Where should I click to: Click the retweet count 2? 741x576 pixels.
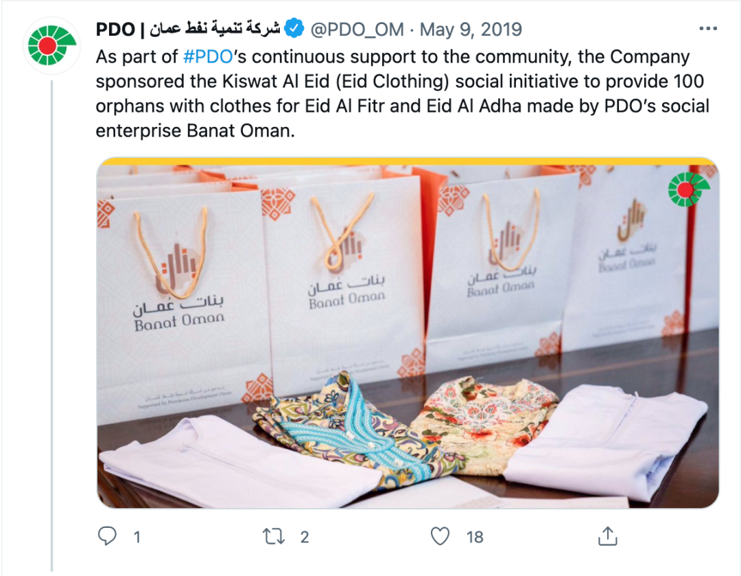[x=305, y=538]
